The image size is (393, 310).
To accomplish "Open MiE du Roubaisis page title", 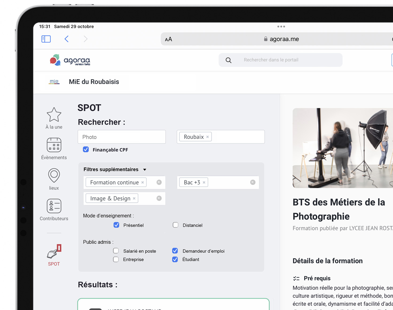I will 94,82.
